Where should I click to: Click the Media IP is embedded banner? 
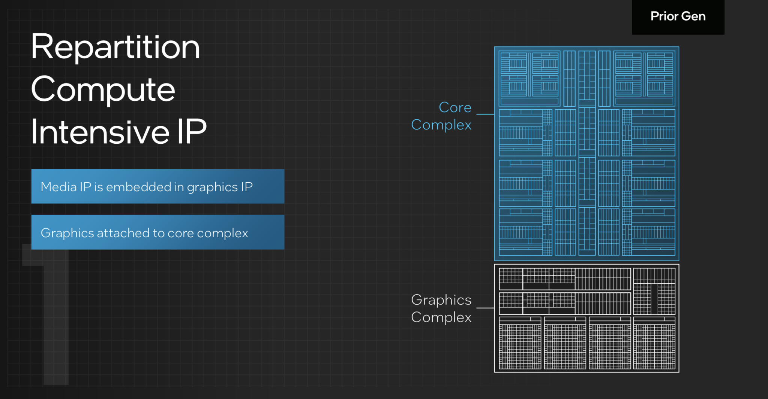[x=157, y=186]
